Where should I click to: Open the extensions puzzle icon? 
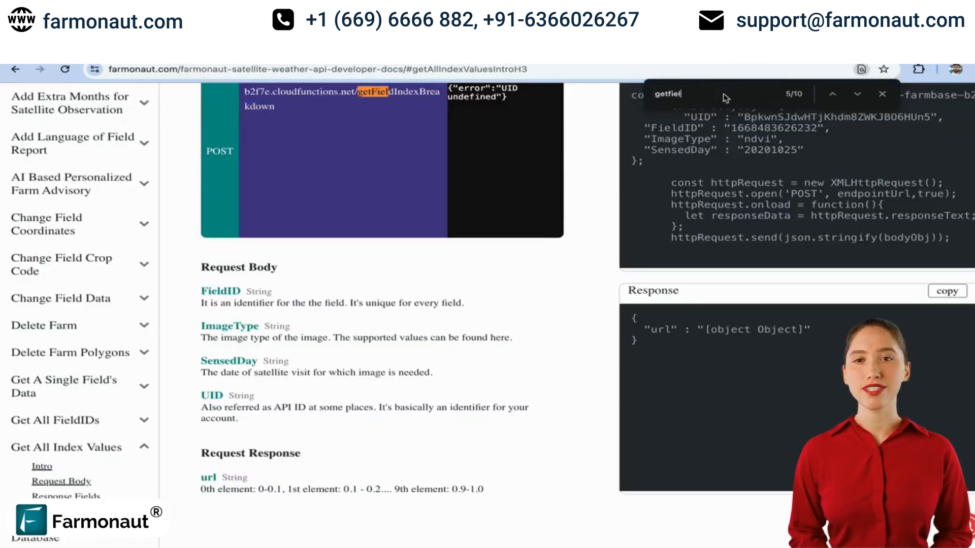[919, 69]
